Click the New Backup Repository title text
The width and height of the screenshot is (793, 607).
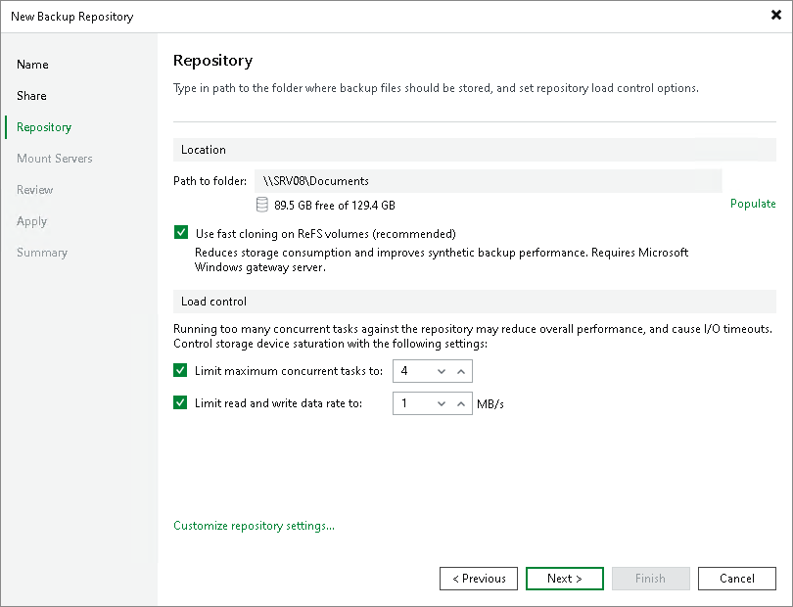click(x=72, y=17)
